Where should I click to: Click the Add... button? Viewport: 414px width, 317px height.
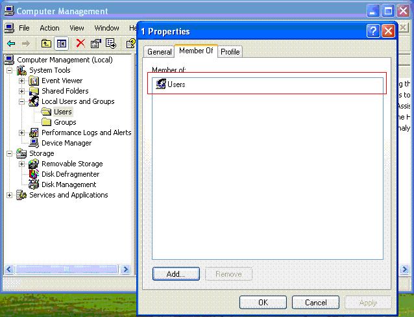point(176,274)
